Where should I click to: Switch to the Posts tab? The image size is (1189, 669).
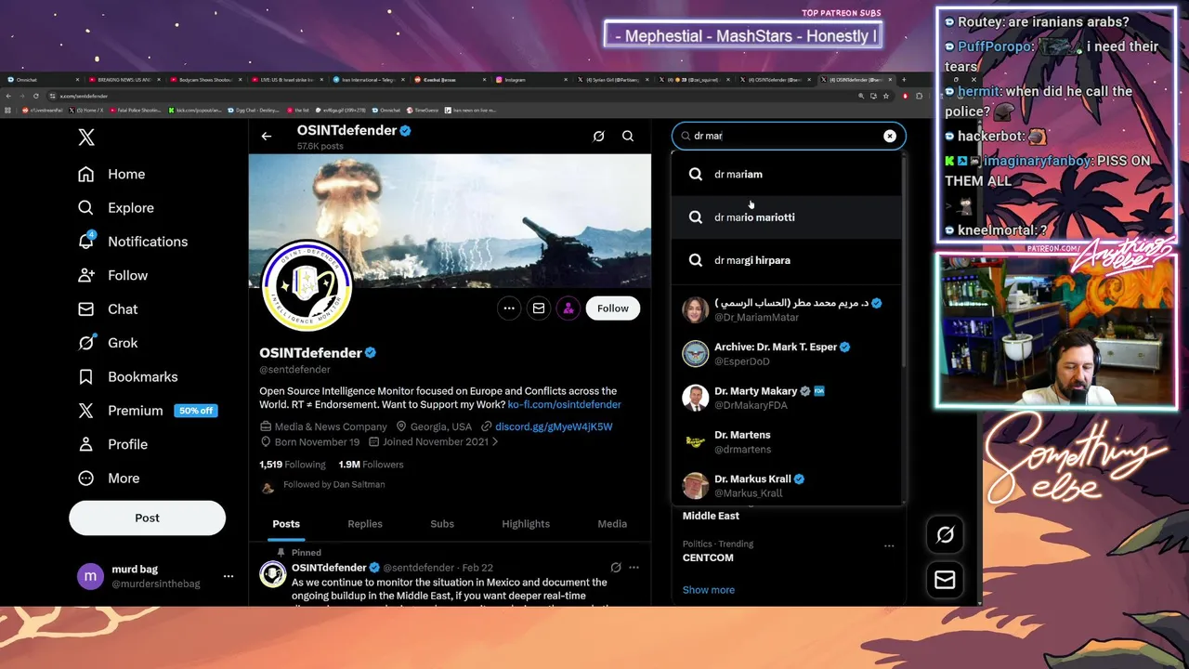(x=286, y=524)
